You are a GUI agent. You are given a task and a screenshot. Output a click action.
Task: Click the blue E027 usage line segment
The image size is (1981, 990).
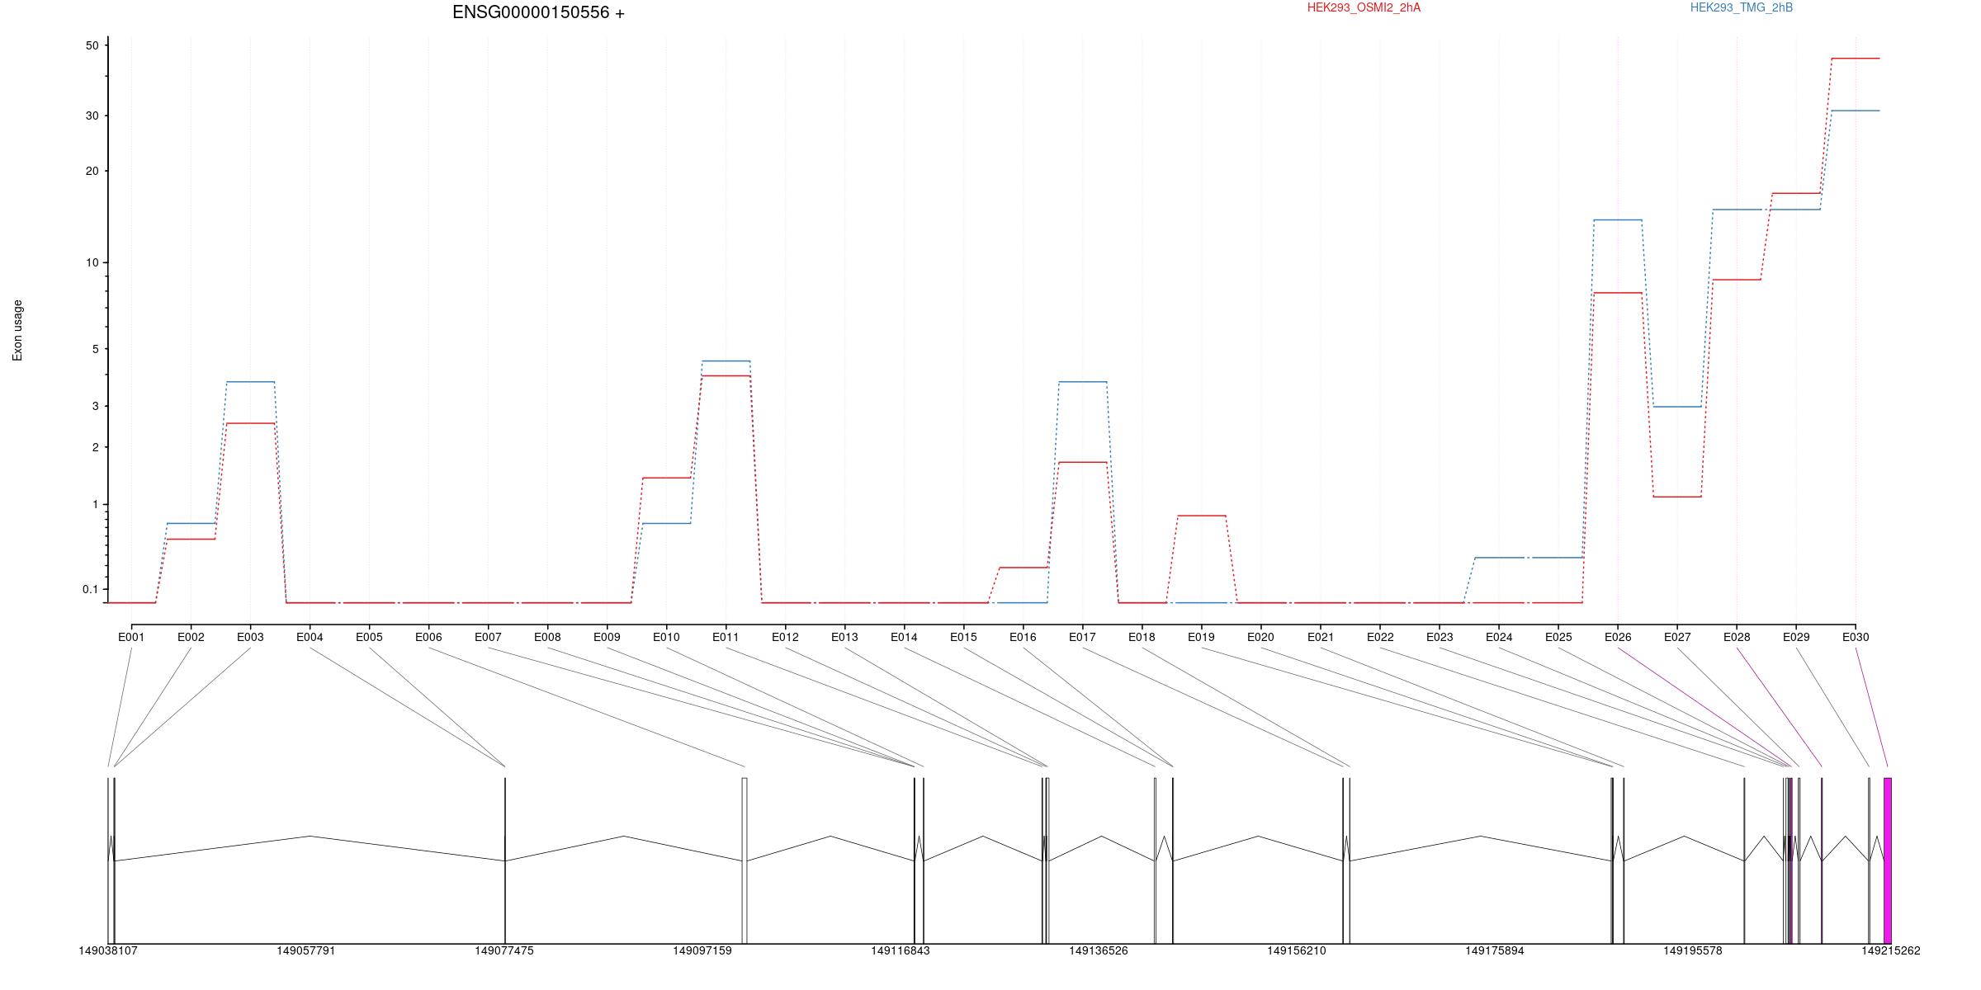pyautogui.click(x=1677, y=407)
